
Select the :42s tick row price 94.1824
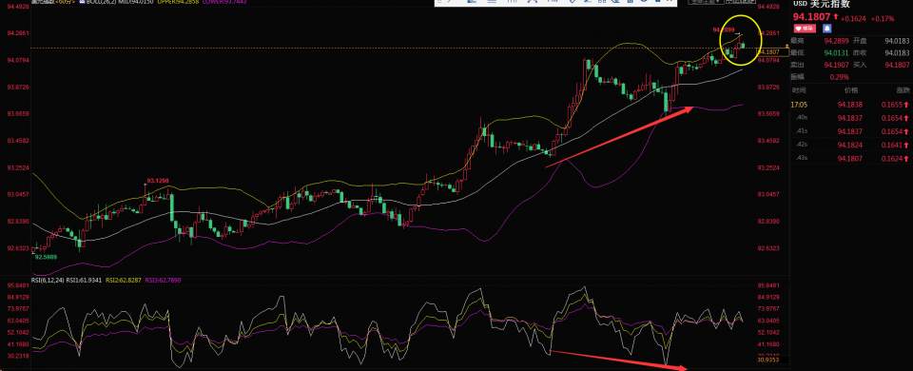tap(849, 145)
